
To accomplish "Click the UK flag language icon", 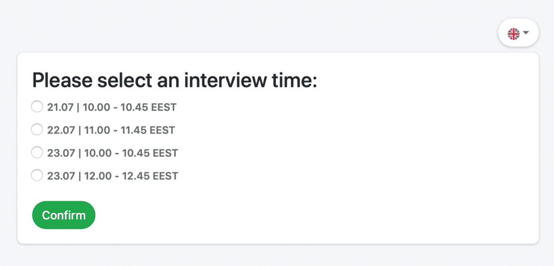I will coord(513,34).
